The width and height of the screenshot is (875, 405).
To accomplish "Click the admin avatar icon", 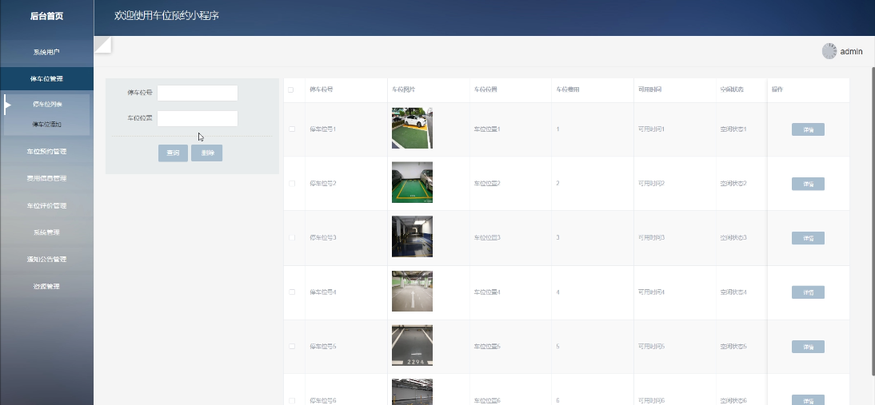I will [829, 51].
